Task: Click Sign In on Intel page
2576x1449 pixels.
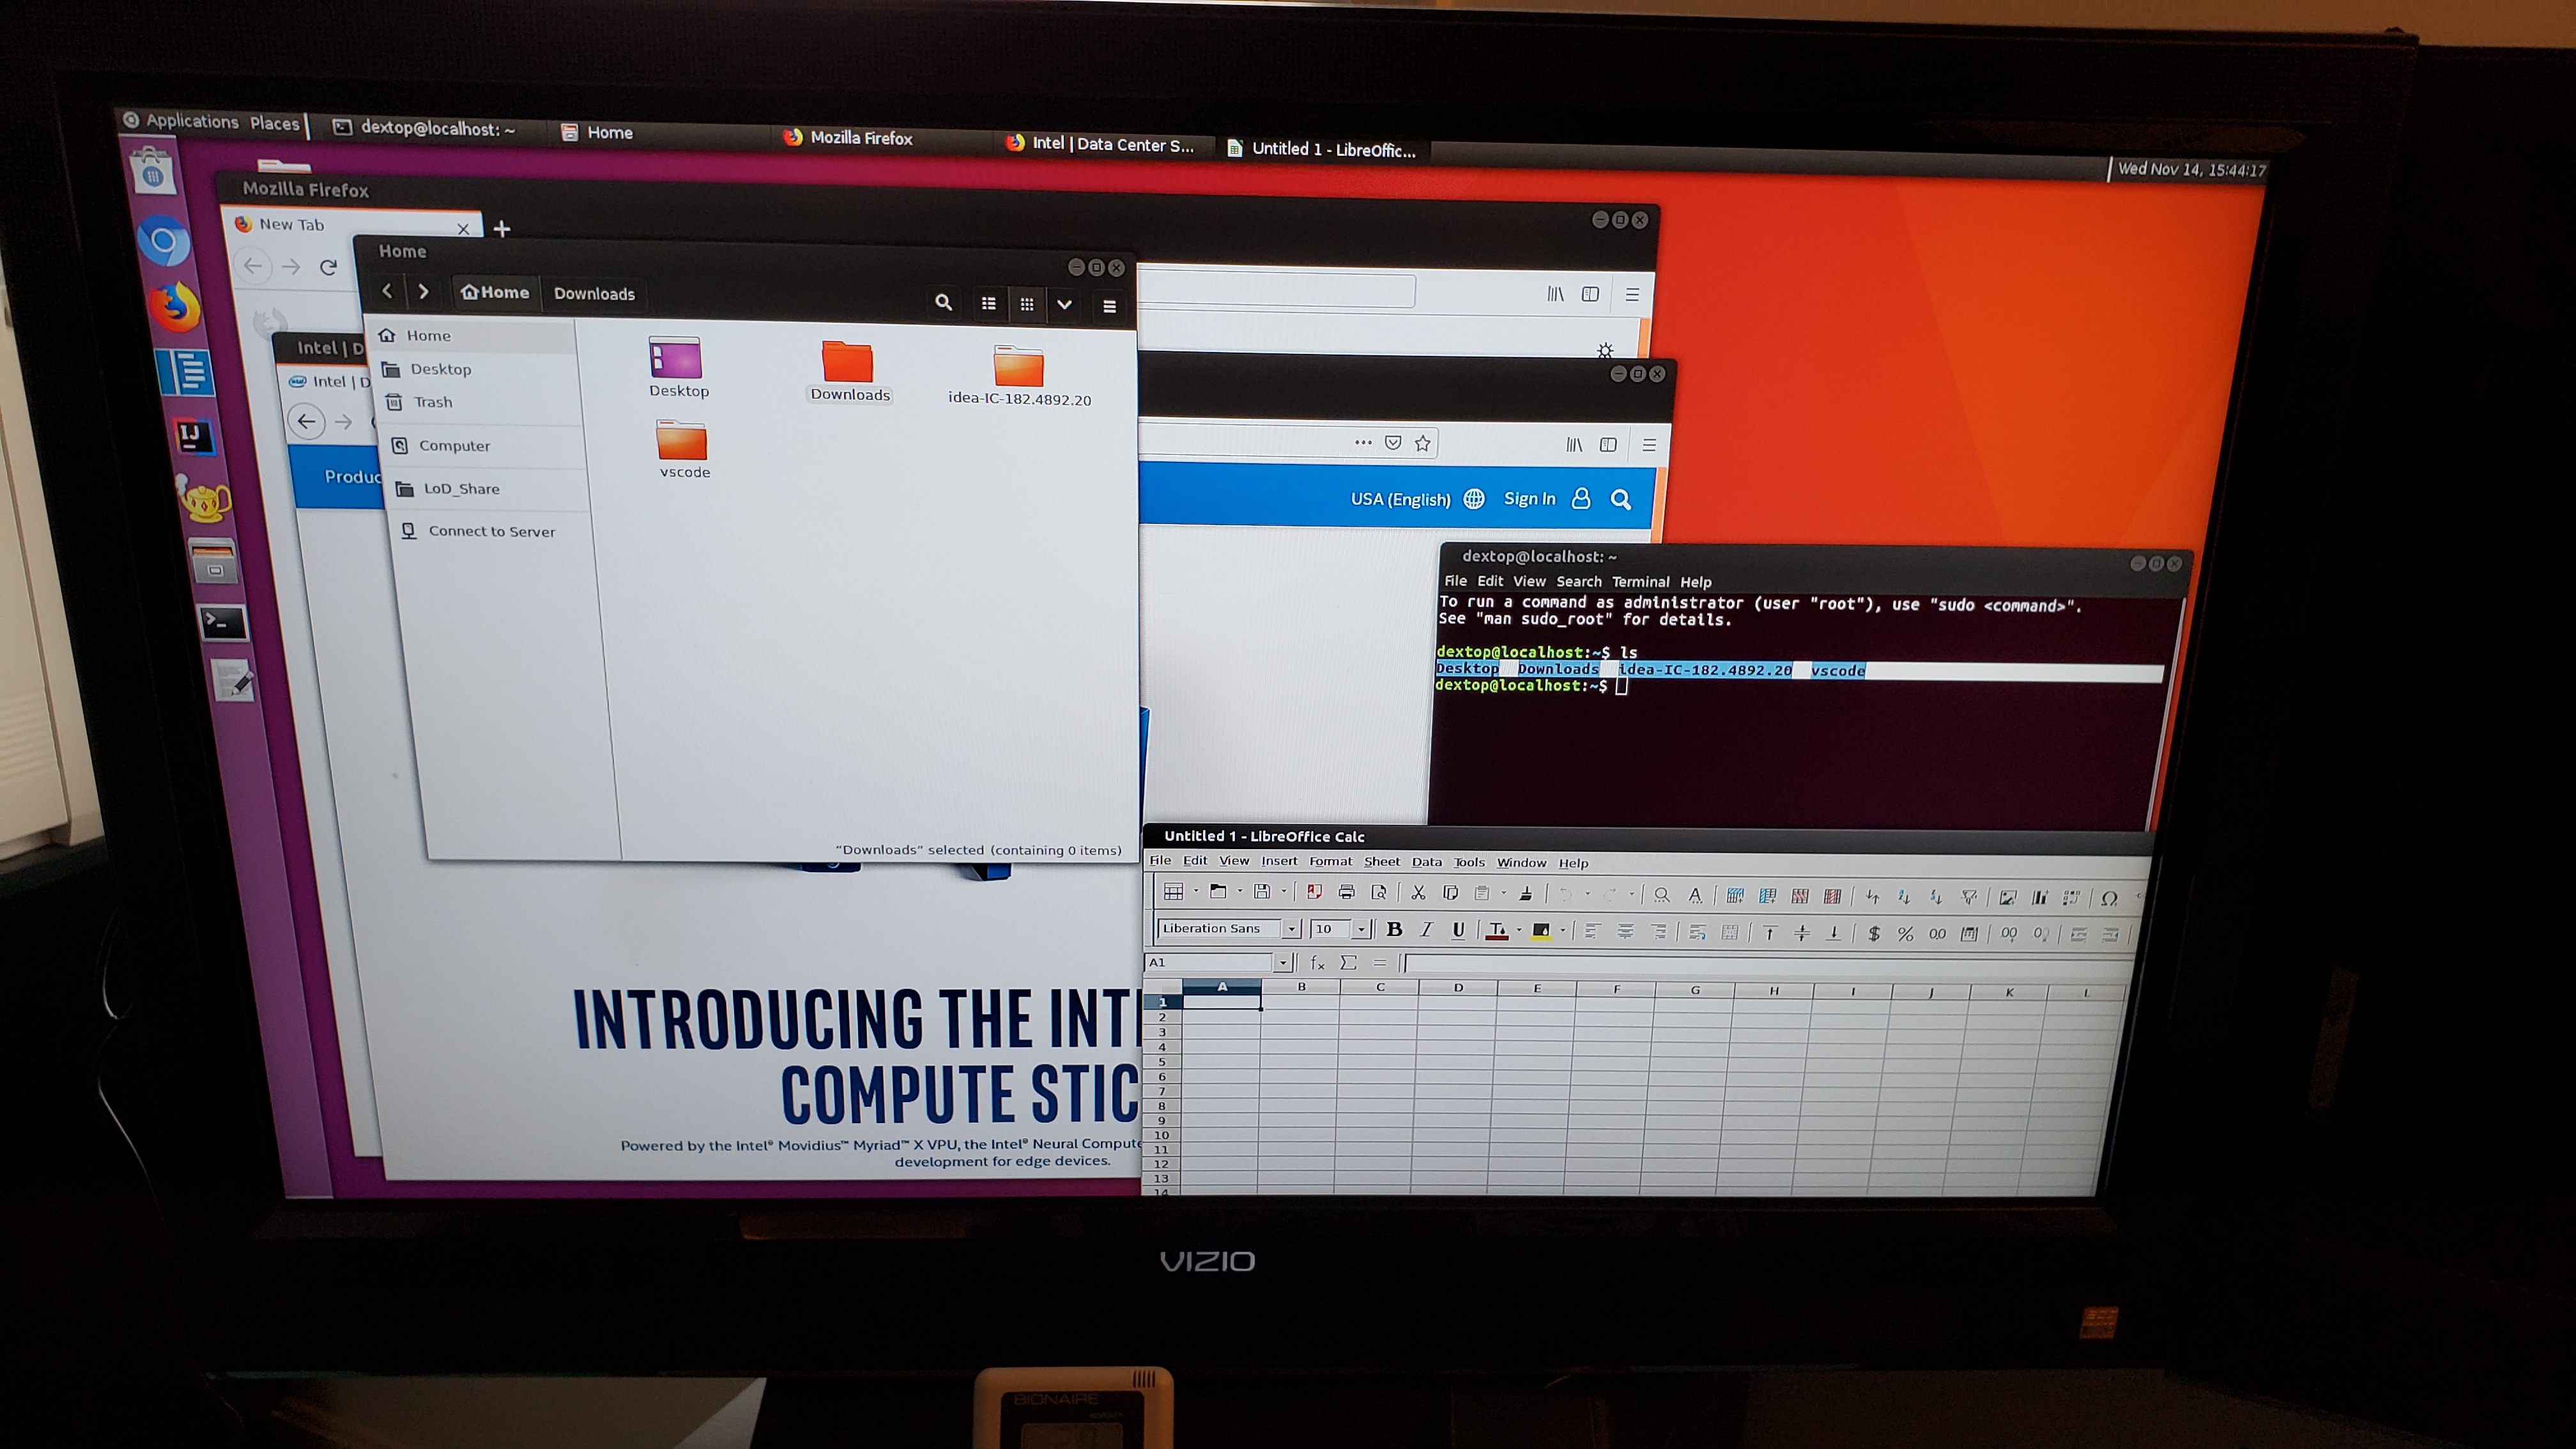Action: click(1529, 498)
